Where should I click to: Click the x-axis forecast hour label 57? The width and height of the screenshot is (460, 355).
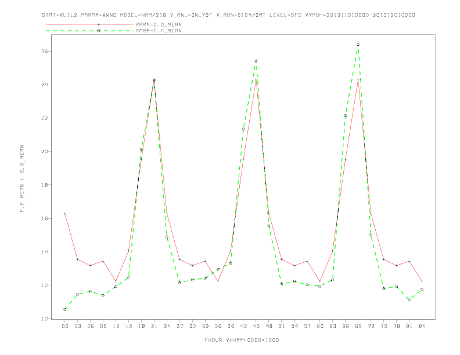coord(307,326)
